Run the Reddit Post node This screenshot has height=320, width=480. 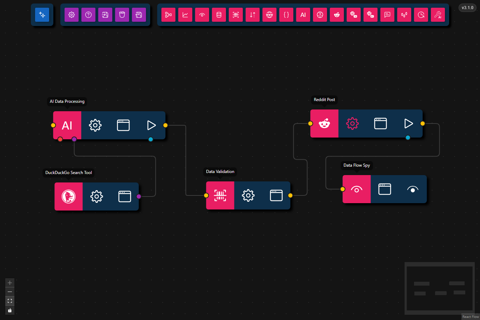click(x=408, y=124)
